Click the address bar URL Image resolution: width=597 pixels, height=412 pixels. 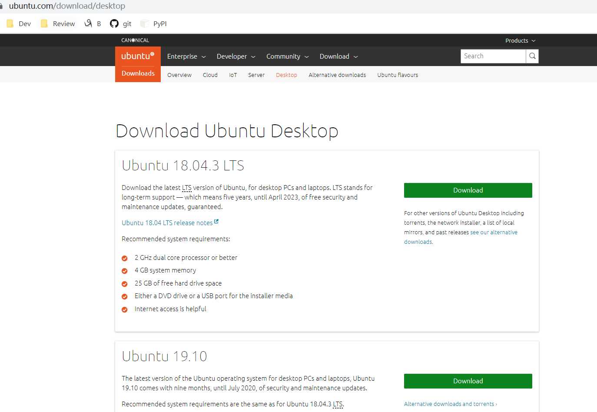pyautogui.click(x=67, y=6)
